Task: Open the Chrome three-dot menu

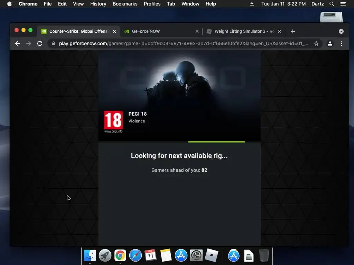Action: (x=341, y=43)
